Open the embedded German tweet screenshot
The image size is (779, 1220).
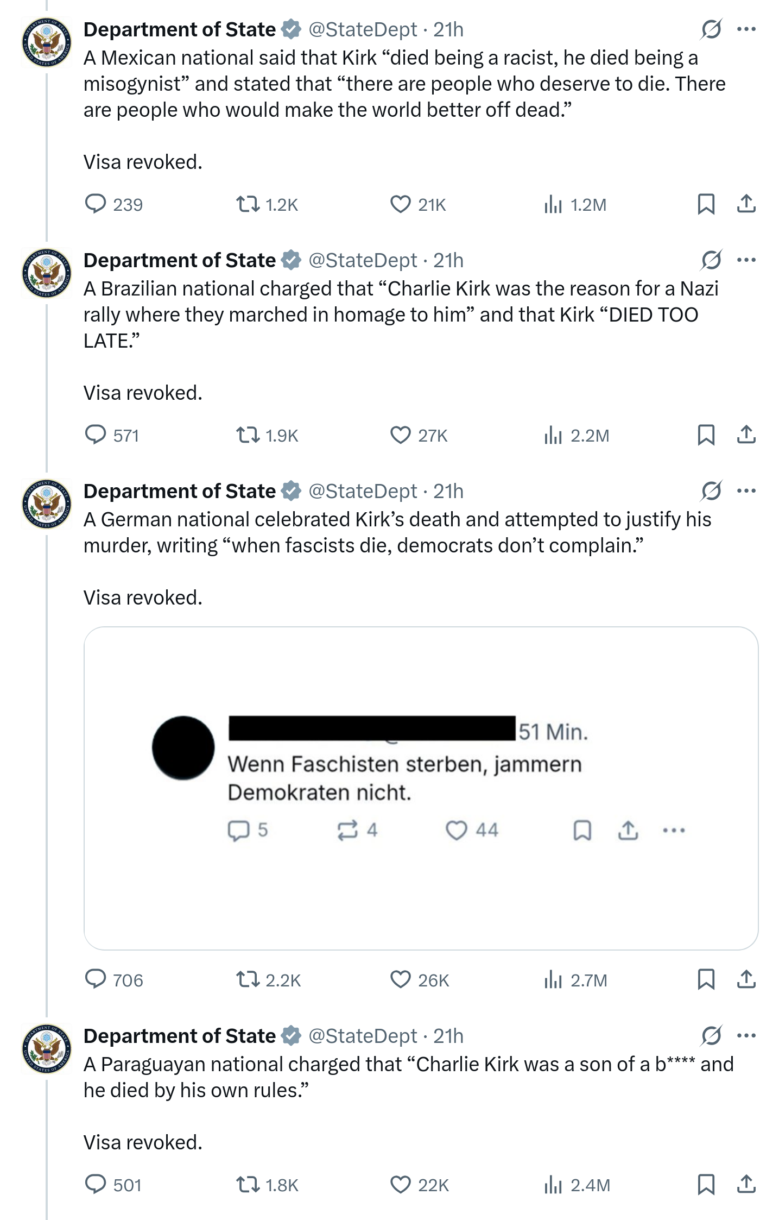421,788
